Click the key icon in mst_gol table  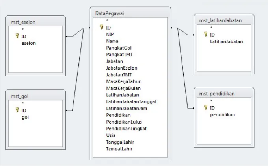tap(17, 110)
